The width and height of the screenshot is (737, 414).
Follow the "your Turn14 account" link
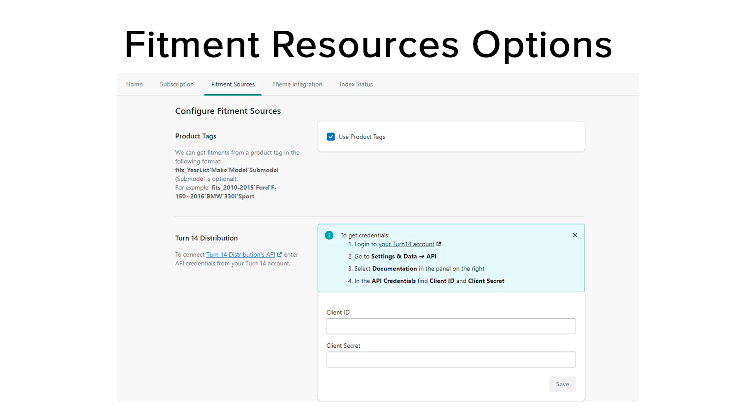[406, 244]
